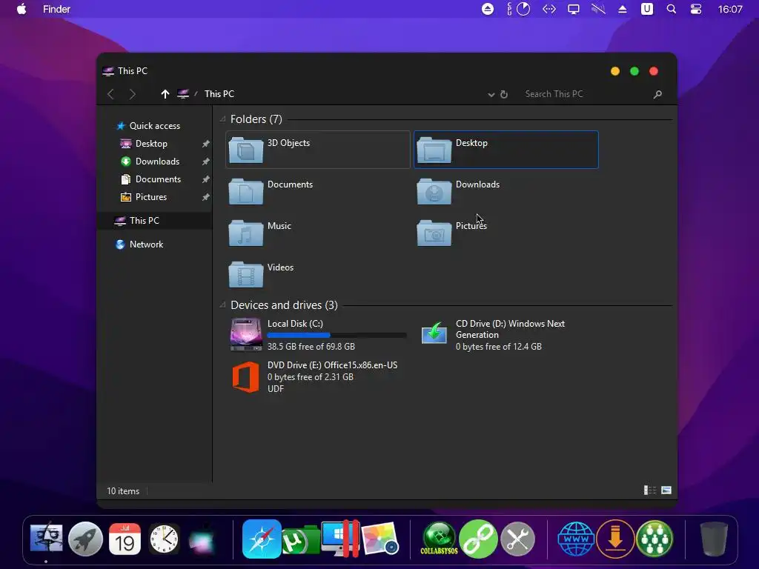Open the WWW globe icon in dock
The image size is (759, 569).
click(x=576, y=539)
